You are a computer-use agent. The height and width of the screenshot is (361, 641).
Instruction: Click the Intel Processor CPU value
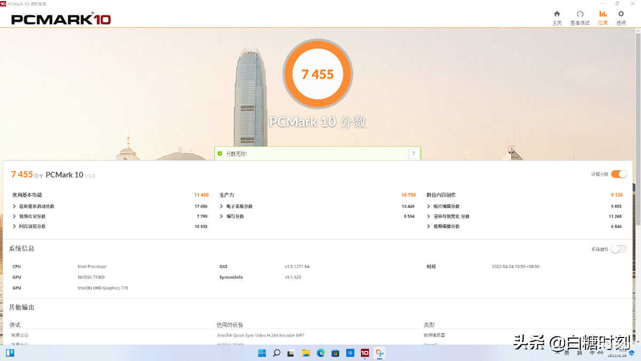(x=92, y=266)
